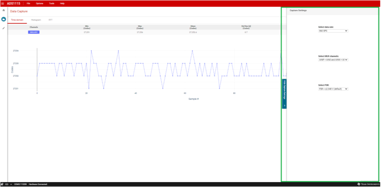The image size is (381, 187).
Task: Open the Help menu
Action: (62, 3)
